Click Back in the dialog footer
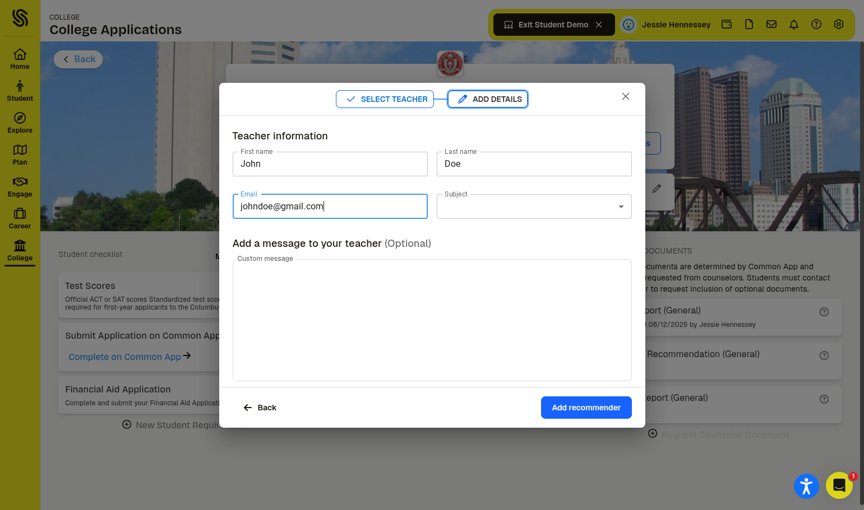 point(260,408)
